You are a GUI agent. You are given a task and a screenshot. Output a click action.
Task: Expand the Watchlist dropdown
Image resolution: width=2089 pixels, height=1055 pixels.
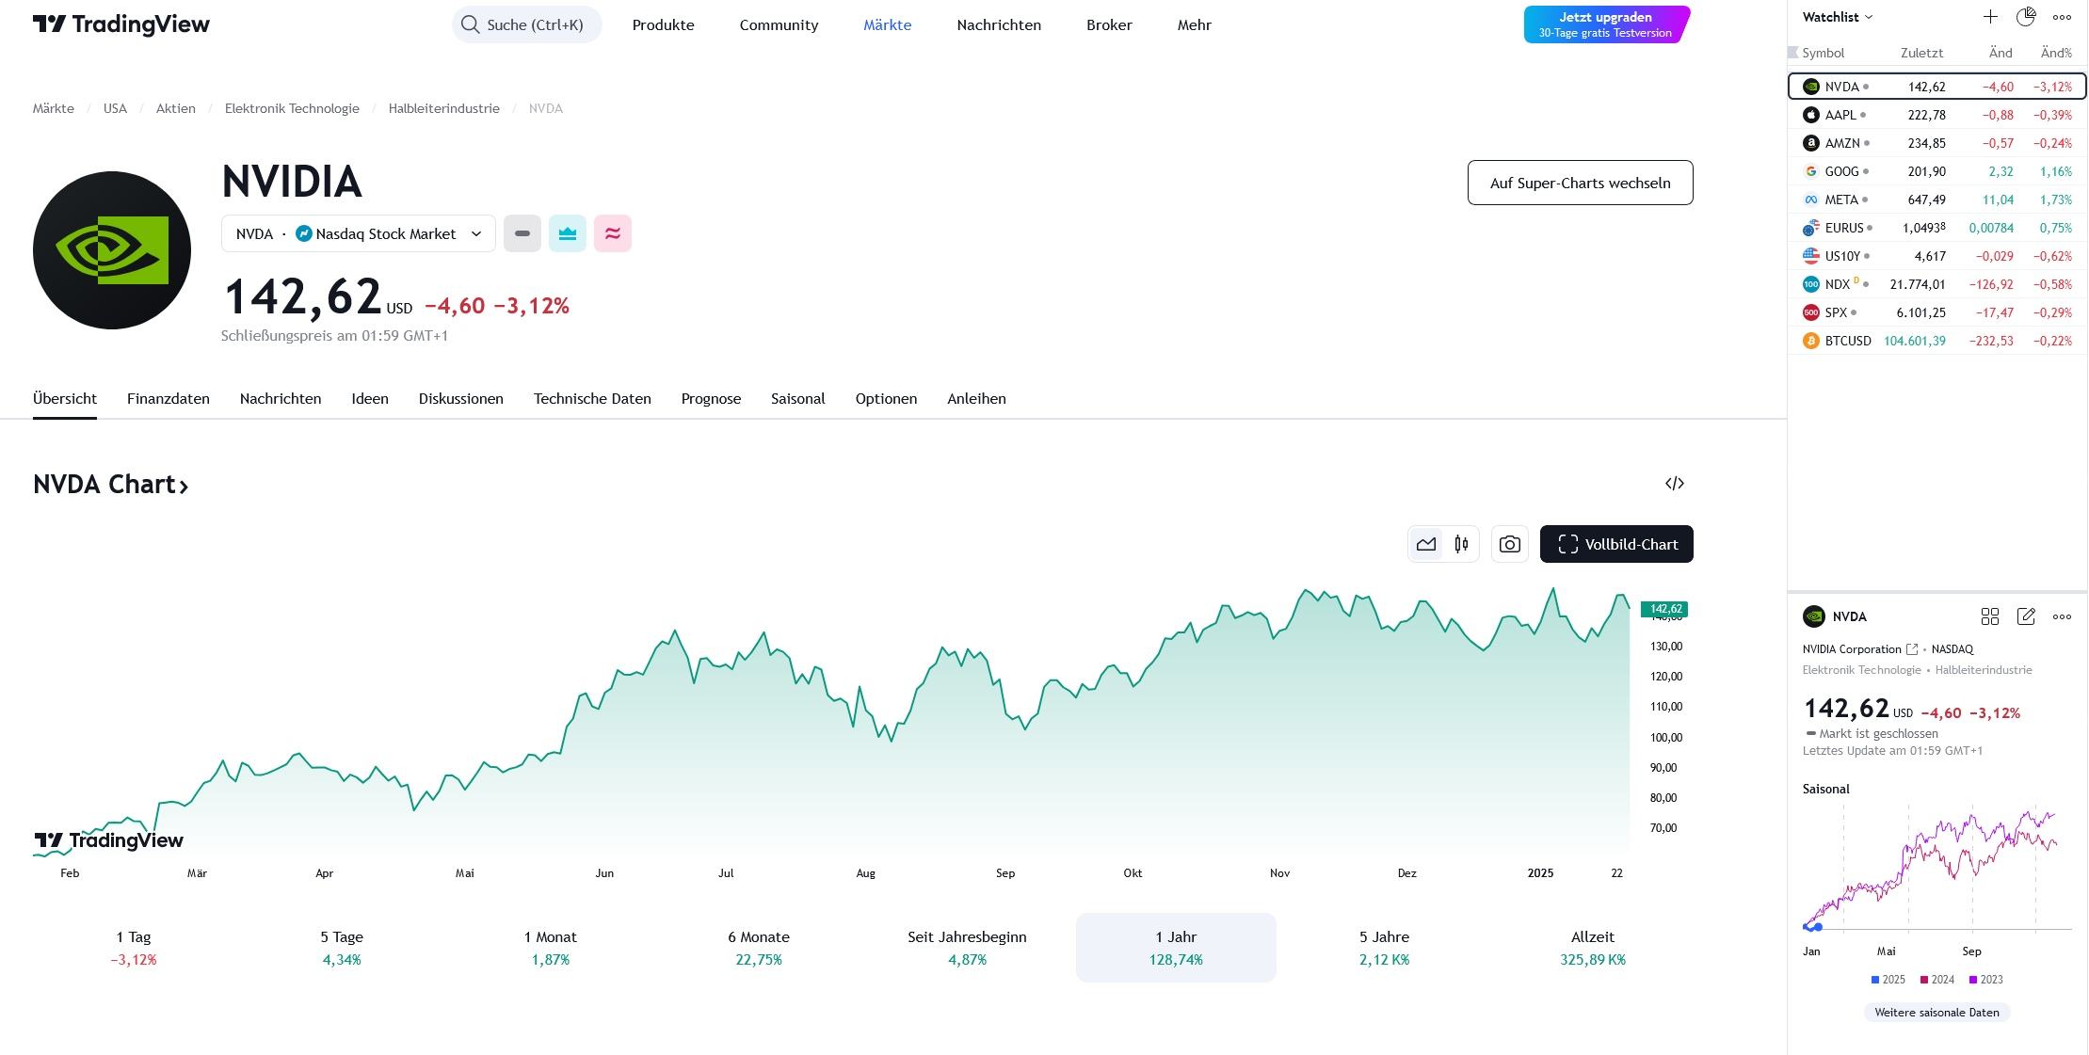coord(1838,17)
